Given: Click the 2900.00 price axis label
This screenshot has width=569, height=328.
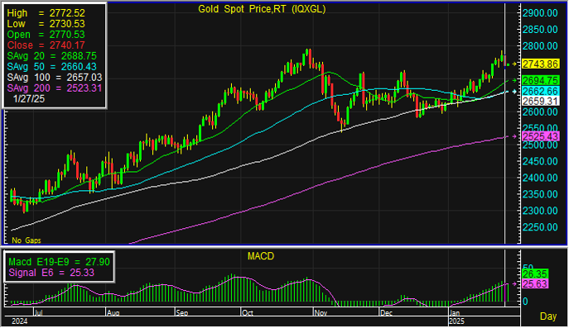Looking at the screenshot, I should coord(540,13).
